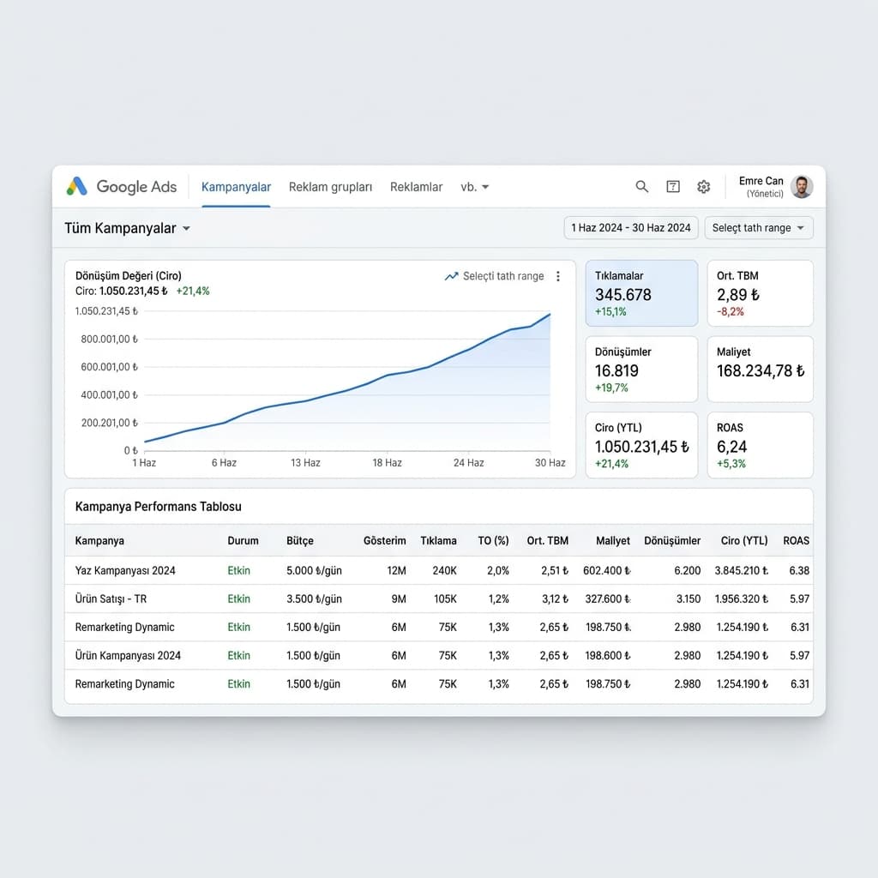
Task: Click Seleçti tath range label in chart
Action: (x=502, y=276)
